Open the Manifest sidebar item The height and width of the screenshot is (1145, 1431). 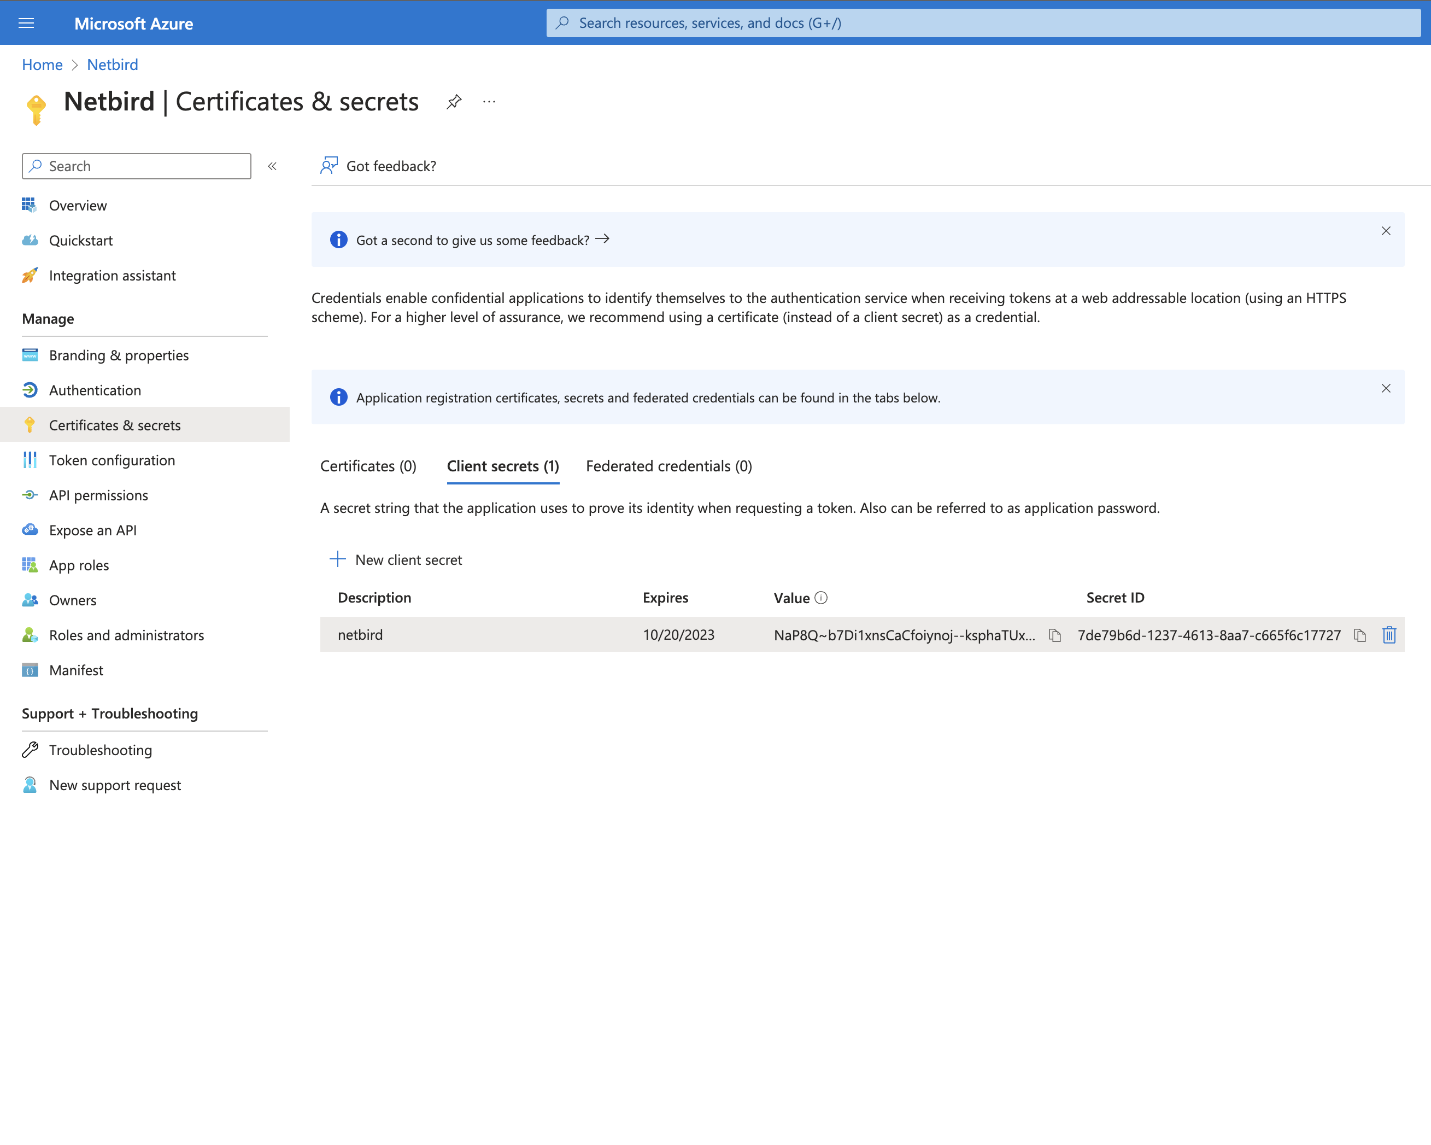[x=75, y=670]
